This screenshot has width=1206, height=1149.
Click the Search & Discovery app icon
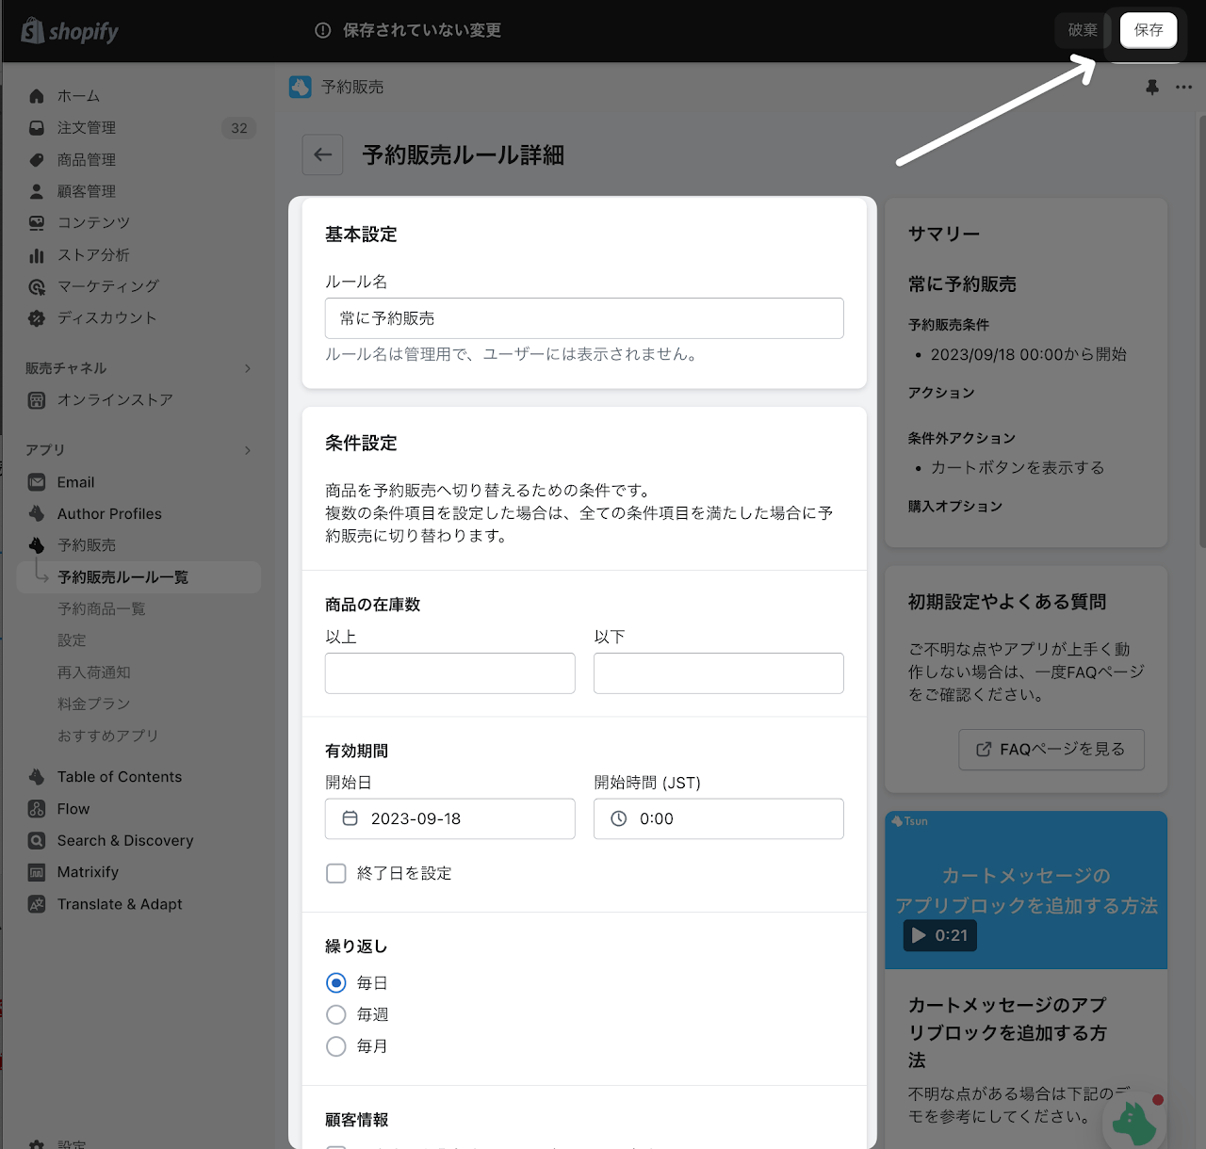coord(37,841)
